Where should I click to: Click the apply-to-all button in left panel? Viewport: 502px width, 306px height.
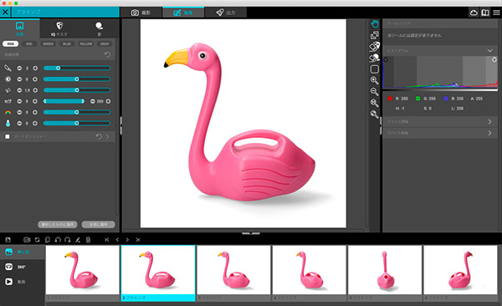coord(98,224)
